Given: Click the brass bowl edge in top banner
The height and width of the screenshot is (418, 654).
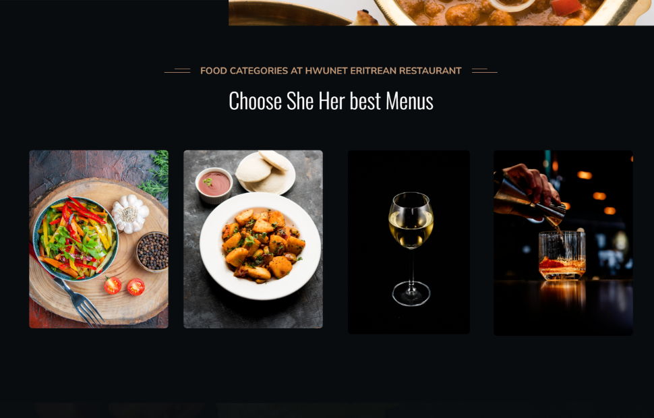Looking at the screenshot, I should click(288, 13).
